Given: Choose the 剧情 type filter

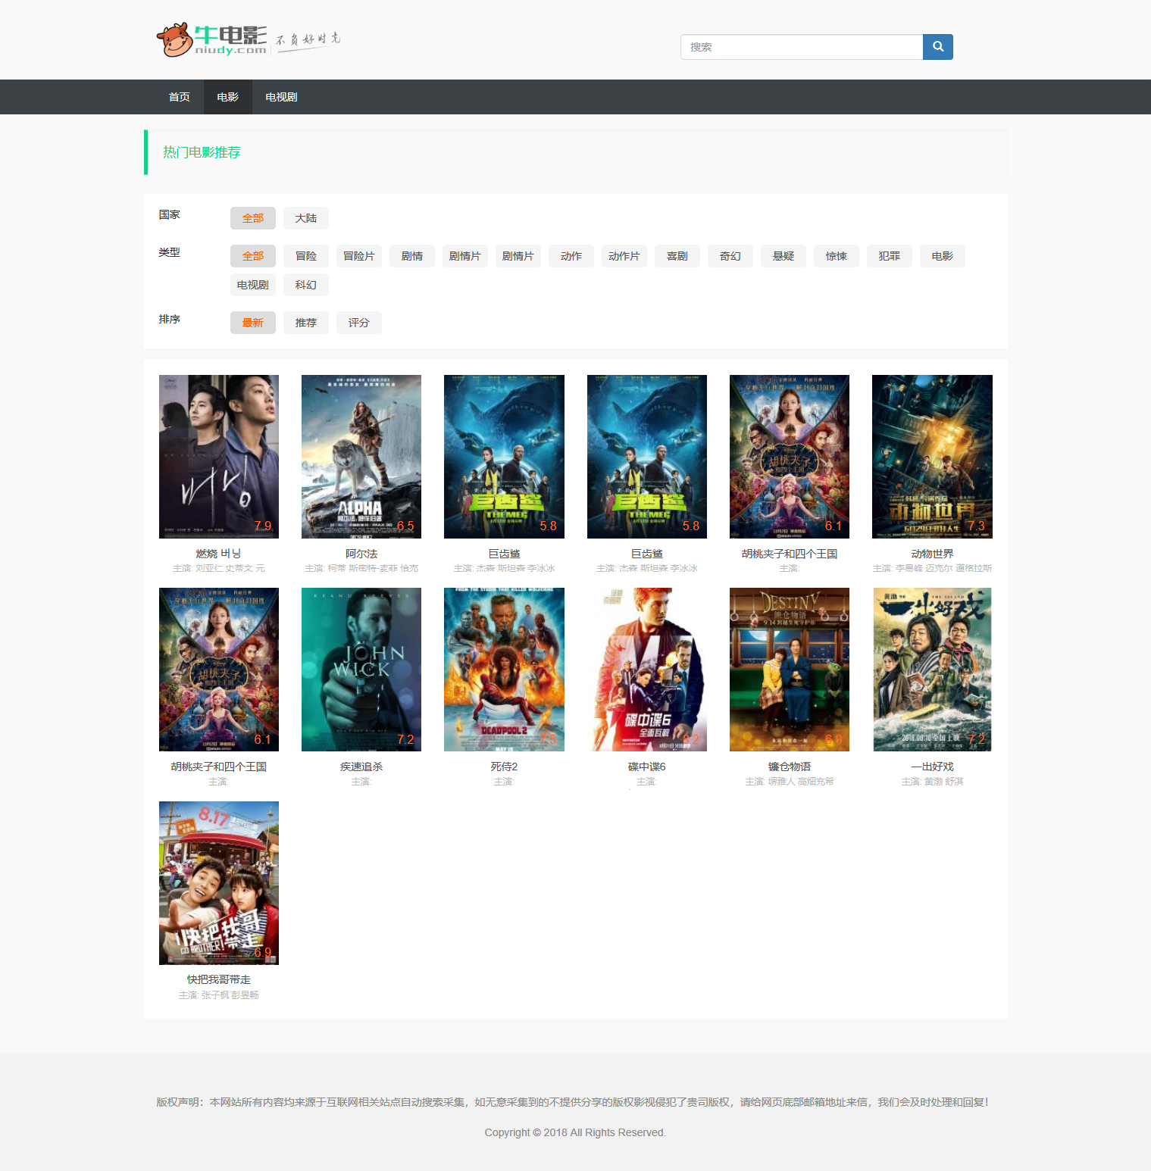Looking at the screenshot, I should click(x=412, y=256).
